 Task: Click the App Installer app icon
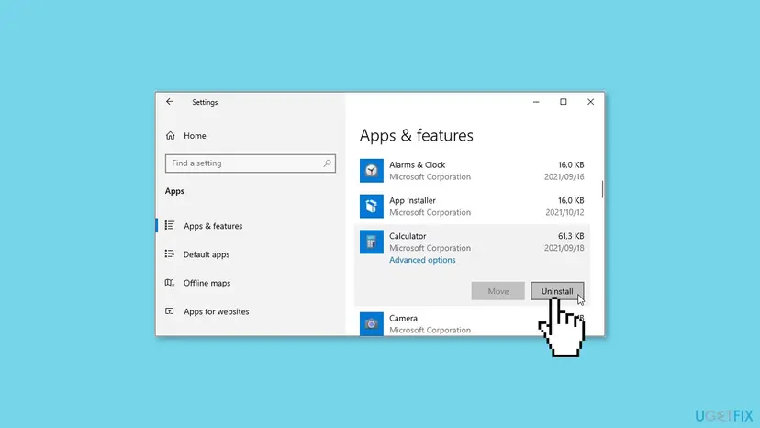(371, 207)
